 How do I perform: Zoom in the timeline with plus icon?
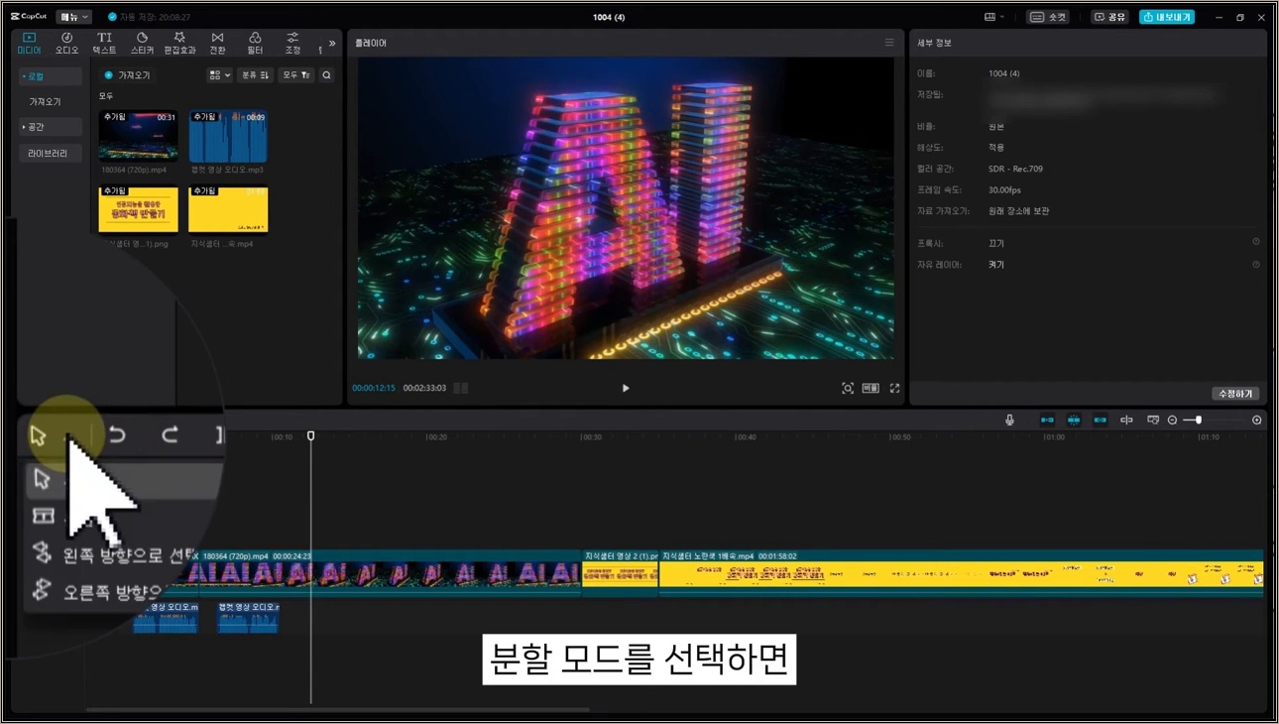(x=1257, y=421)
